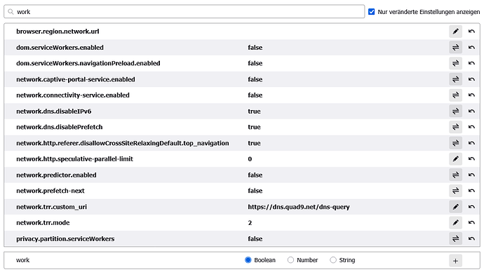Reset dom.serviceWorkers.navigationPreload.enabled to default
The width and height of the screenshot is (484, 272).
coord(471,63)
